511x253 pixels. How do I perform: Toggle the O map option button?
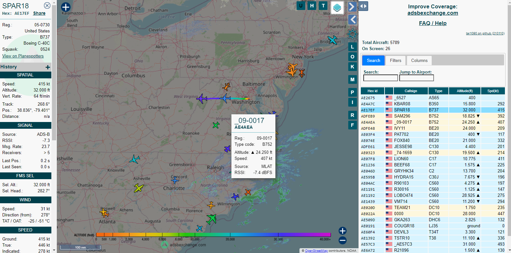click(x=352, y=57)
